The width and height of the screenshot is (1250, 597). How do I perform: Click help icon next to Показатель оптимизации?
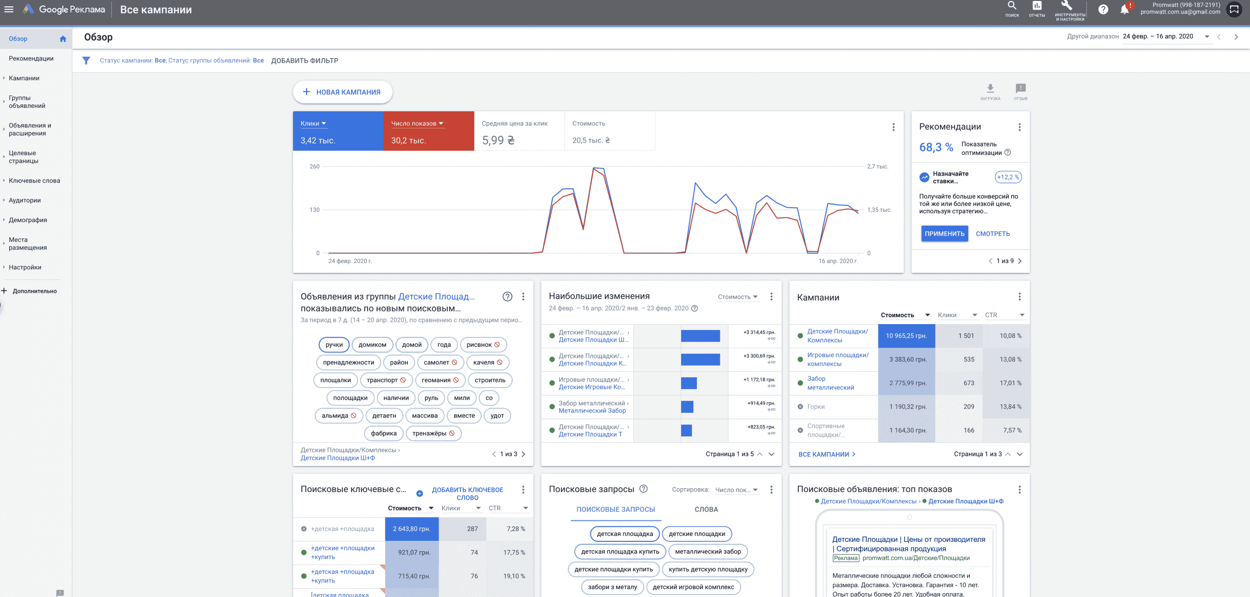(1007, 152)
